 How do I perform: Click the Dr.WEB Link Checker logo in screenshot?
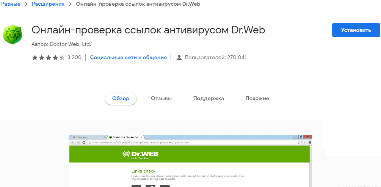click(140, 155)
